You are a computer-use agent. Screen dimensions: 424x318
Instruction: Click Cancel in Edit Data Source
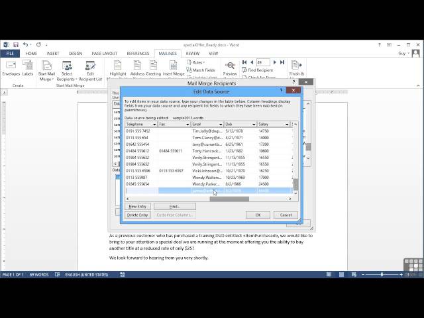click(286, 215)
